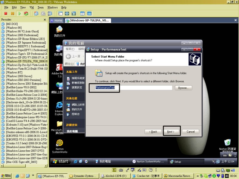Select [Mac-OSX-Tiger-x86_IMG] in Favorites
239x179 pixels.
pos(22,162)
